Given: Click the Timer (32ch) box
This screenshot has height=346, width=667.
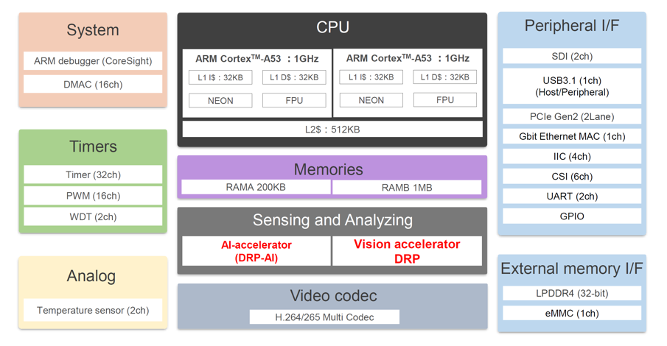Looking at the screenshot, I should coord(93,174).
